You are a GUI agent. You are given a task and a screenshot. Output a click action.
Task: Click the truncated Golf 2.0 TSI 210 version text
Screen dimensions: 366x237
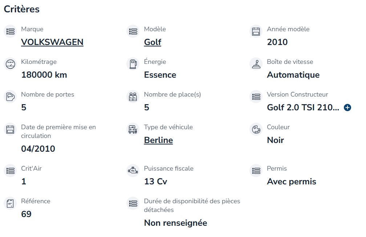[303, 107]
